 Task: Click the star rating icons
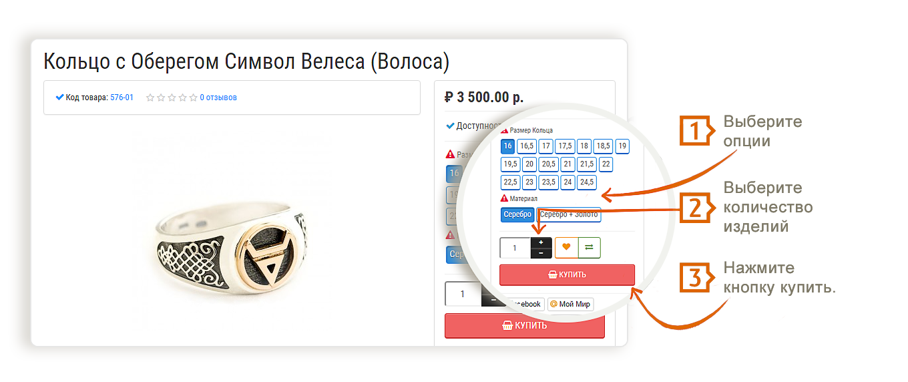pyautogui.click(x=172, y=98)
